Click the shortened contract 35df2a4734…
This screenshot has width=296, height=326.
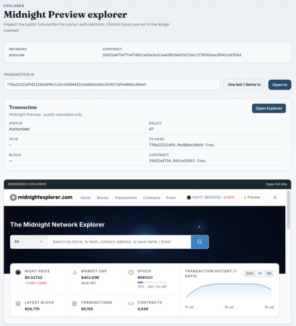tap(172, 160)
